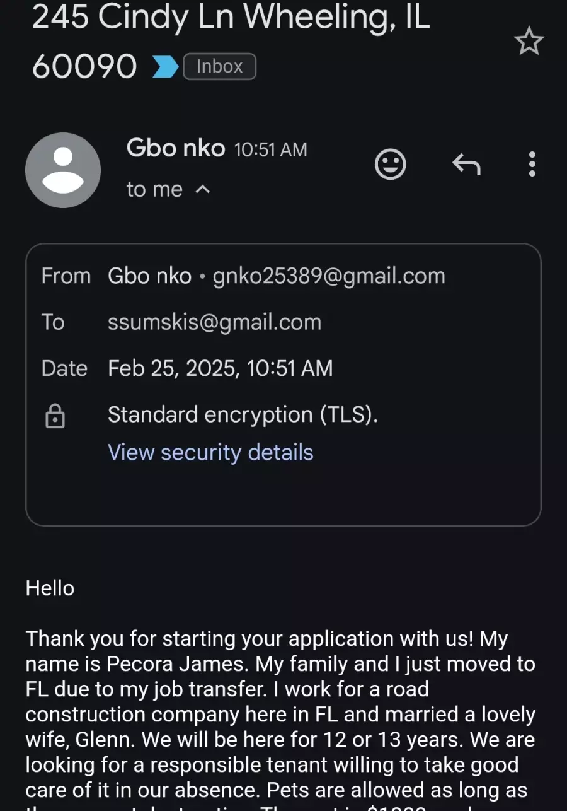Open the three-dot more options menu
Screen dimensions: 567x811
point(532,164)
